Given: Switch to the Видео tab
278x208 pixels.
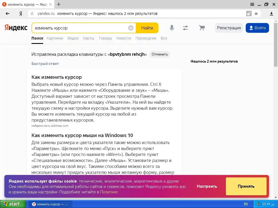Looking at the screenshot, I should point(73,38).
